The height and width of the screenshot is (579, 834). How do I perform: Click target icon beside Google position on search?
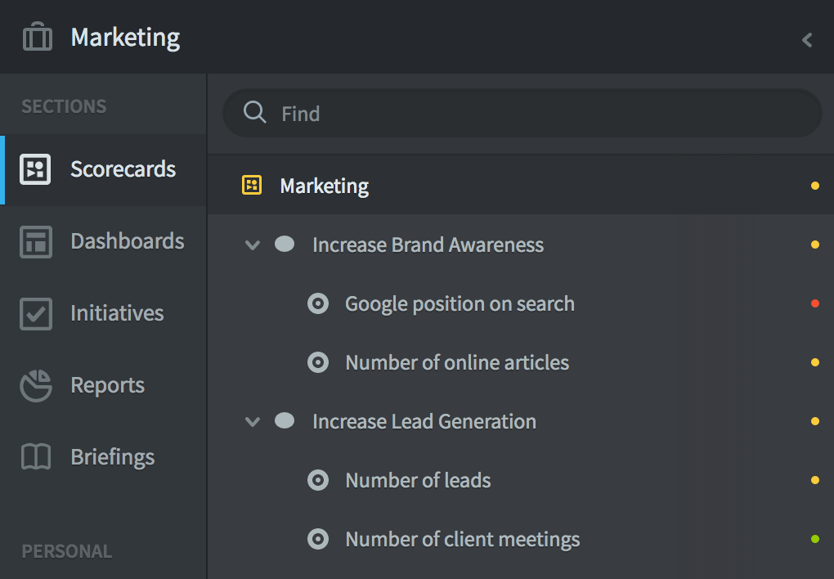tap(317, 304)
